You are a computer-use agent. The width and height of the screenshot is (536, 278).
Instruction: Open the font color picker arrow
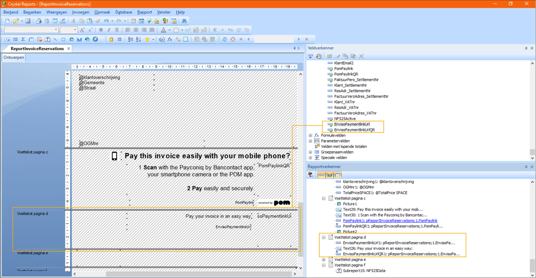(169, 30)
